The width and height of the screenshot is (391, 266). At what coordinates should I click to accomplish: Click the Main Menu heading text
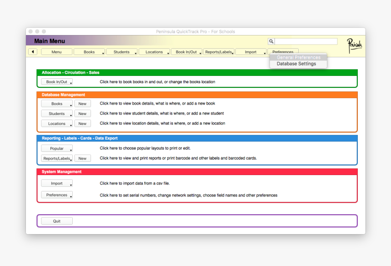[x=50, y=41]
